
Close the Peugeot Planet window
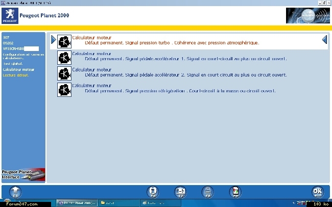pos(328,3)
